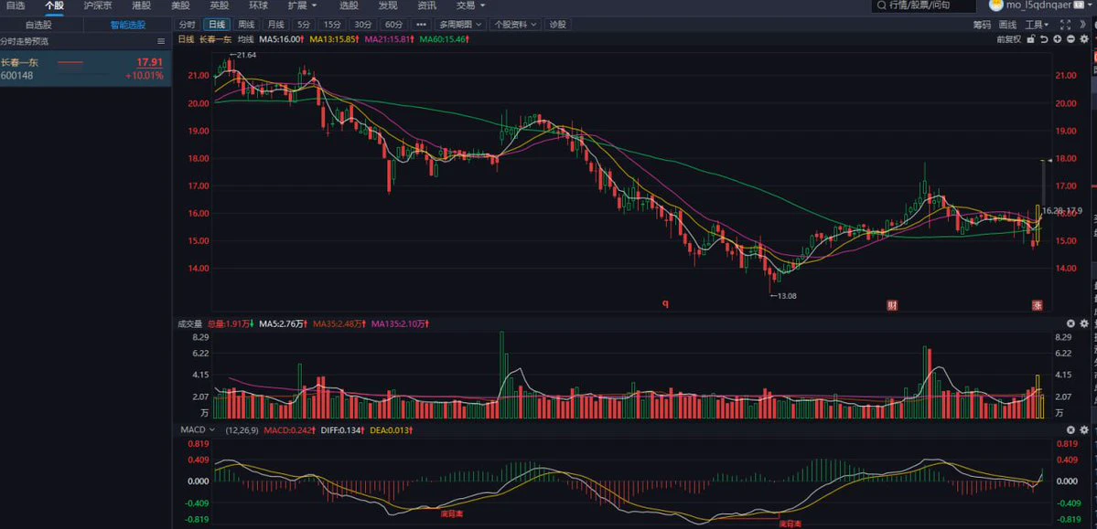Click the 涨 limit-up marker on the chart
Image resolution: width=1097 pixels, height=529 pixels.
coord(1037,304)
